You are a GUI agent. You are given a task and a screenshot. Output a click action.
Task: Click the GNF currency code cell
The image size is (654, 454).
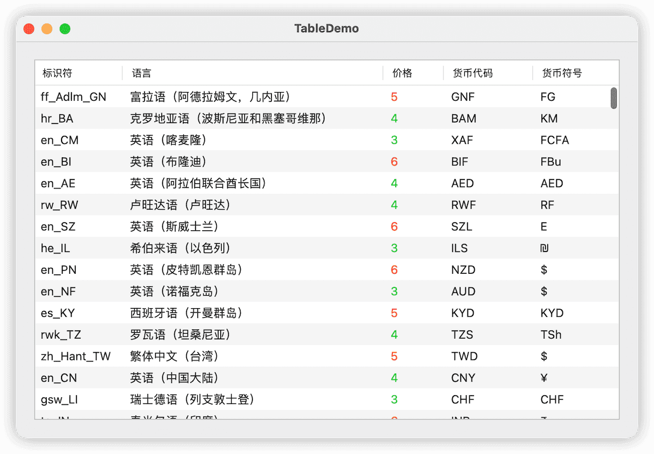click(x=462, y=96)
